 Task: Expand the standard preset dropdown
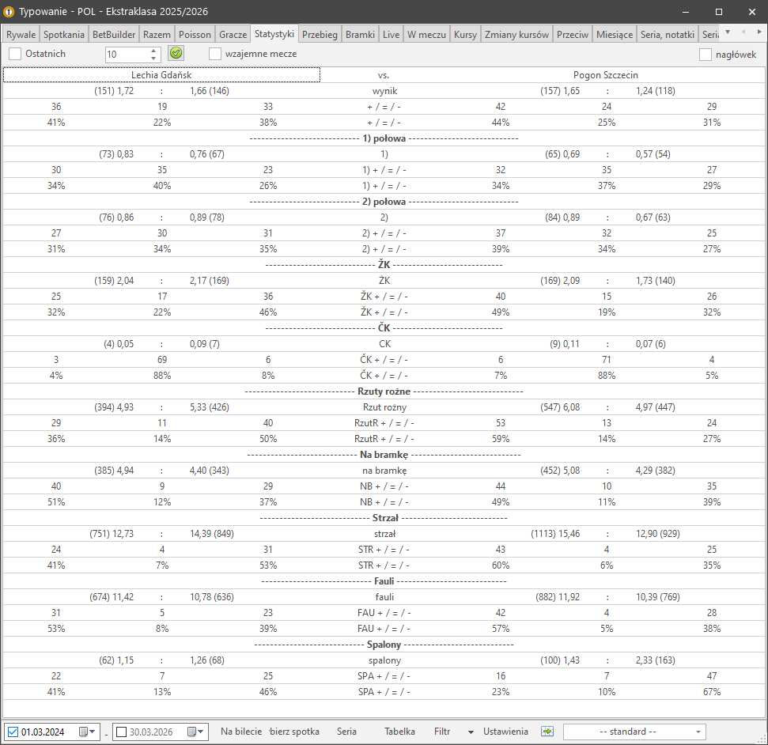pos(697,732)
